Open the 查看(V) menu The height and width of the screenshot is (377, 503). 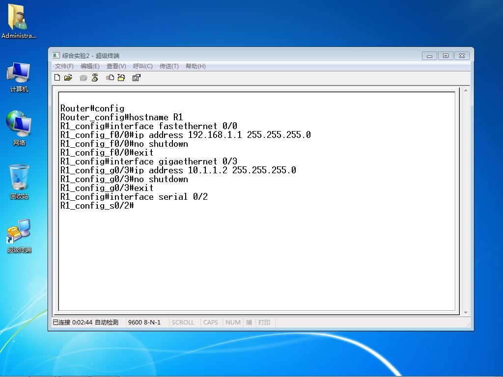pos(116,66)
